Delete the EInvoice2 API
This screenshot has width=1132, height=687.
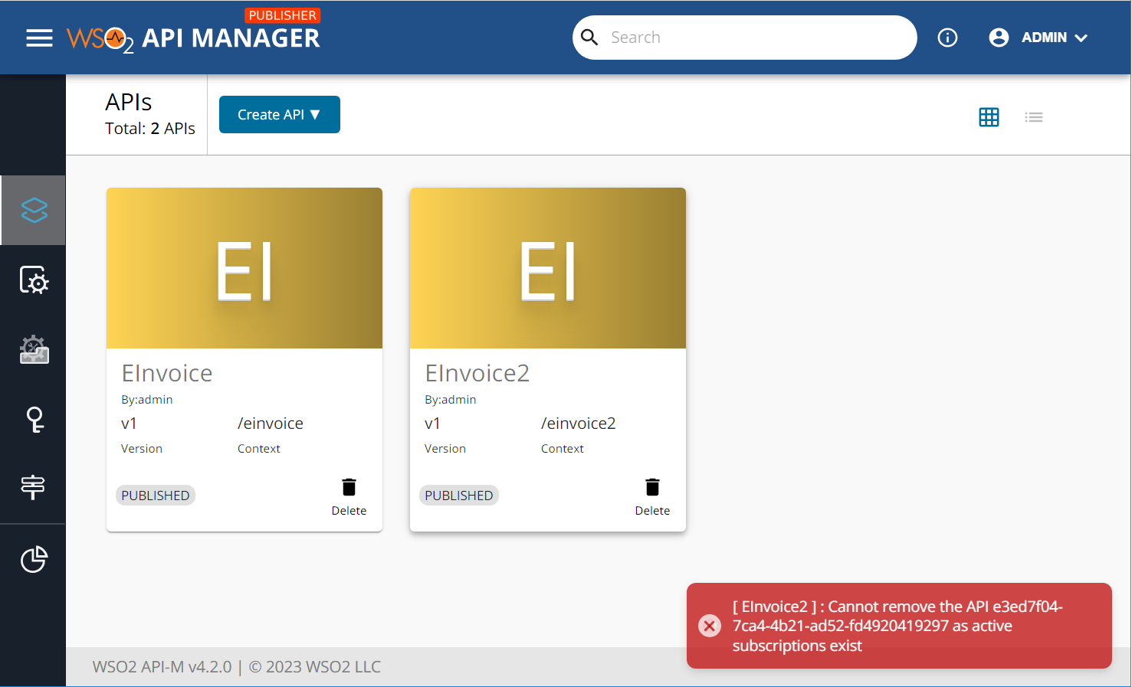pyautogui.click(x=652, y=496)
